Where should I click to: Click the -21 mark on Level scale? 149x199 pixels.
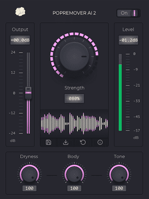(x=137, y=85)
